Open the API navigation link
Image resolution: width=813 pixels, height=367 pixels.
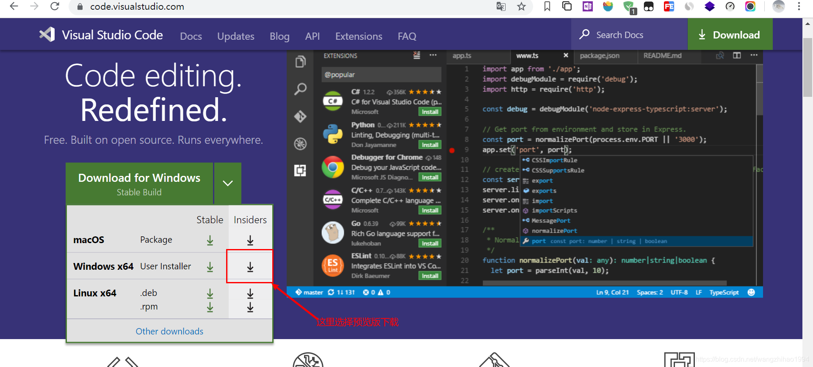coord(312,36)
